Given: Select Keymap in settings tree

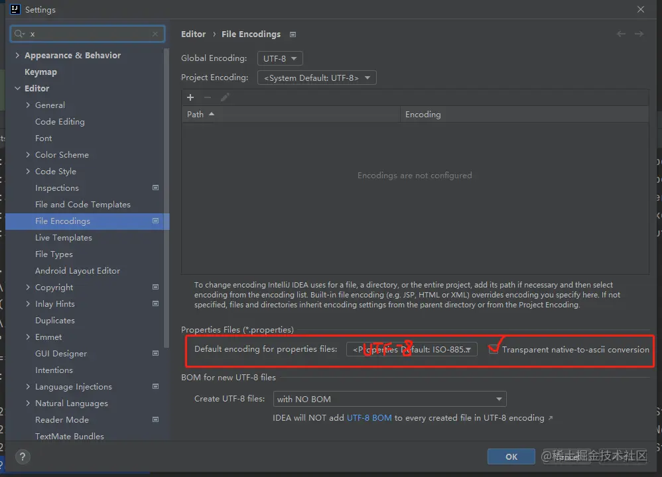Looking at the screenshot, I should (x=40, y=72).
